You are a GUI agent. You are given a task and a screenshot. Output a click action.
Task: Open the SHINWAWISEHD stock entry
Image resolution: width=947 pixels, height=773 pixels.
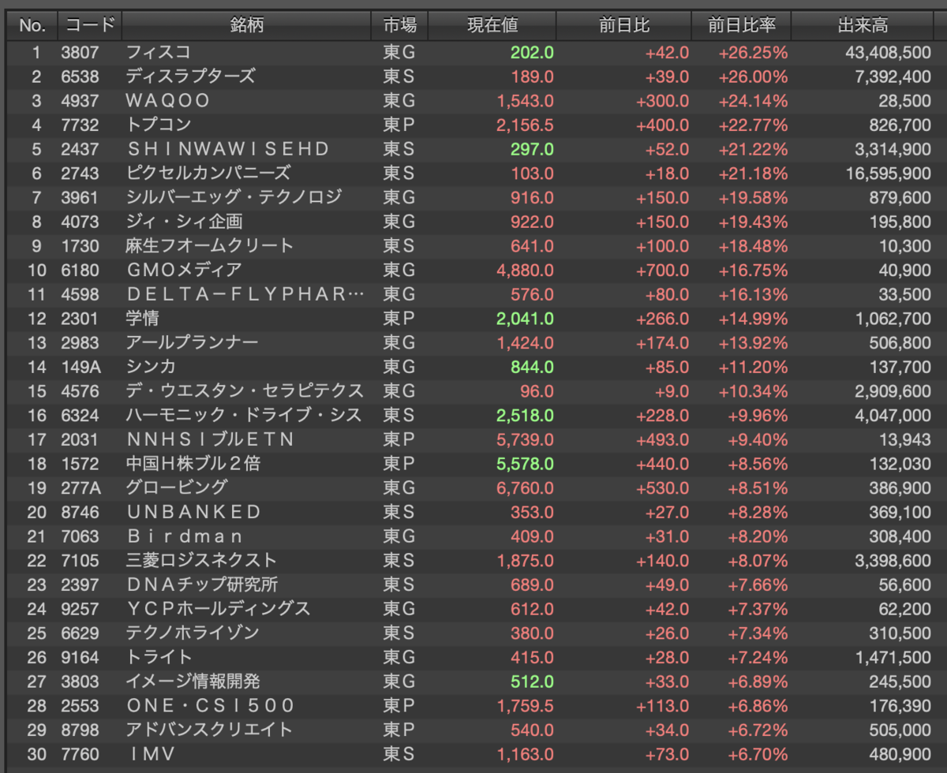tap(228, 149)
